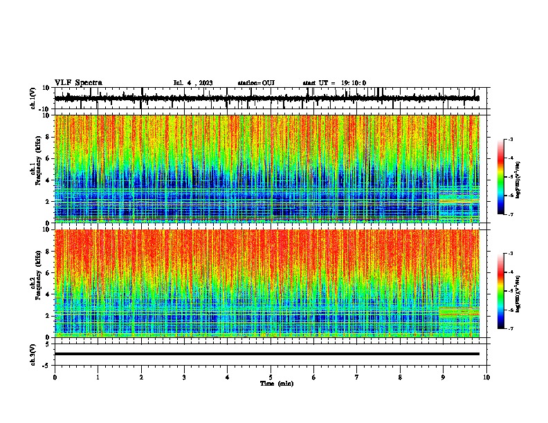Viewport: 548px width, 423px height.
Task: Click the time axis tick label "8"
Action: (400, 377)
